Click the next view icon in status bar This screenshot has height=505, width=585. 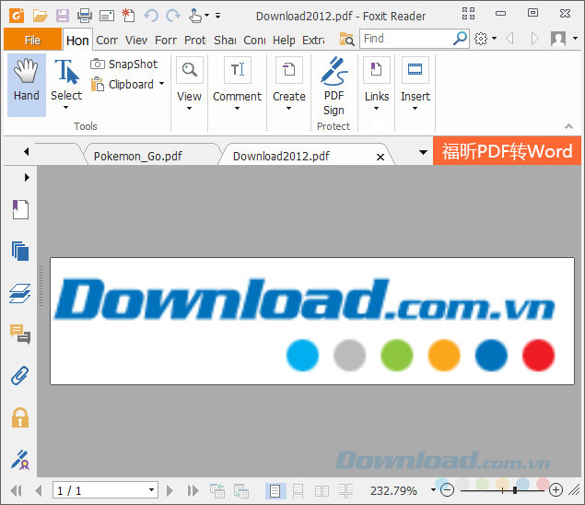241,491
